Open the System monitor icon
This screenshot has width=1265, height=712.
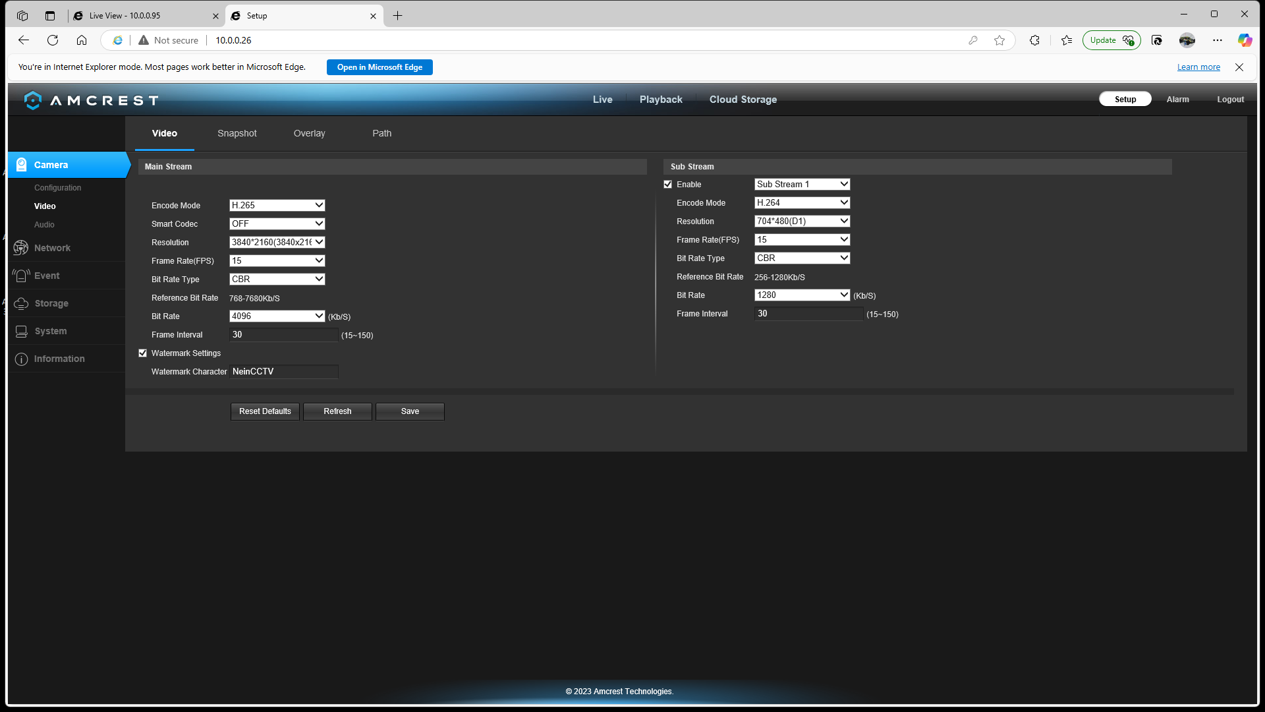(21, 331)
